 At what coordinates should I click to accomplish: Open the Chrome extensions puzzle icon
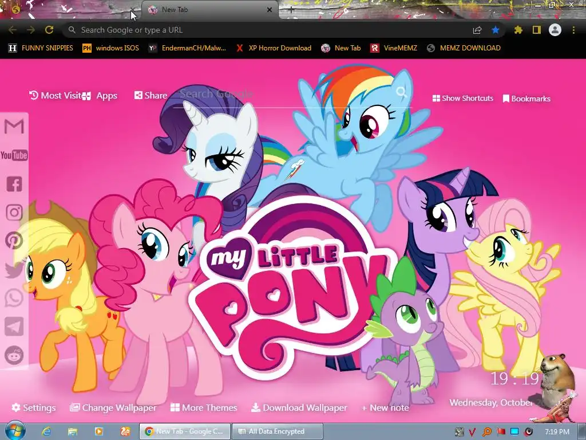pyautogui.click(x=518, y=30)
